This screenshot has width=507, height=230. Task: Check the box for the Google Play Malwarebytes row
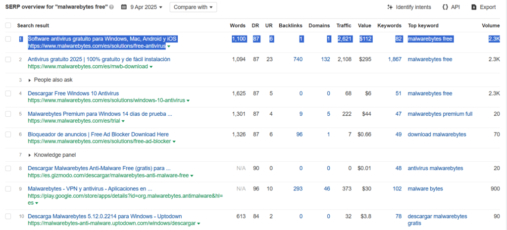[x=8, y=188]
